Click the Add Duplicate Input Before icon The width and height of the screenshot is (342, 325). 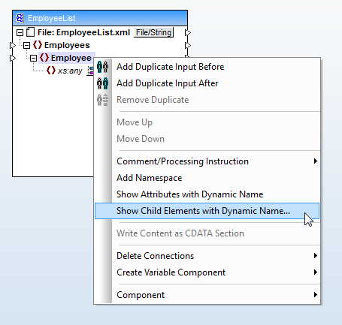[103, 67]
